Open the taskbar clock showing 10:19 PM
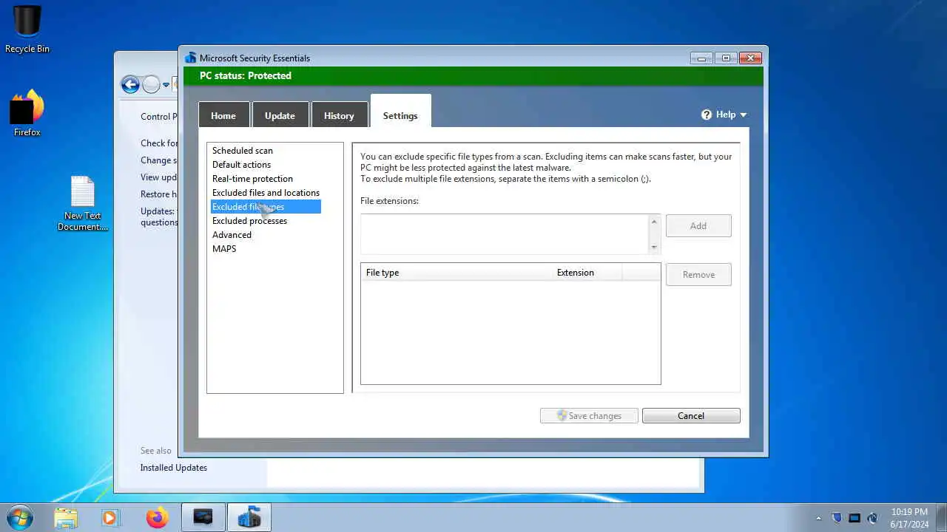 tap(909, 518)
